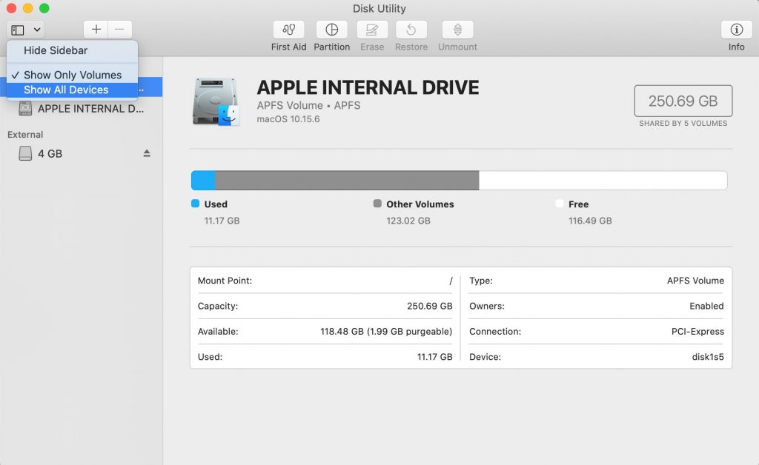Viewport: 759px width, 465px height.
Task: Click the white Free legend swatch
Action: (560, 204)
